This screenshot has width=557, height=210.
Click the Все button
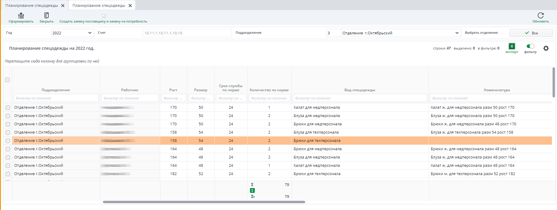531,33
